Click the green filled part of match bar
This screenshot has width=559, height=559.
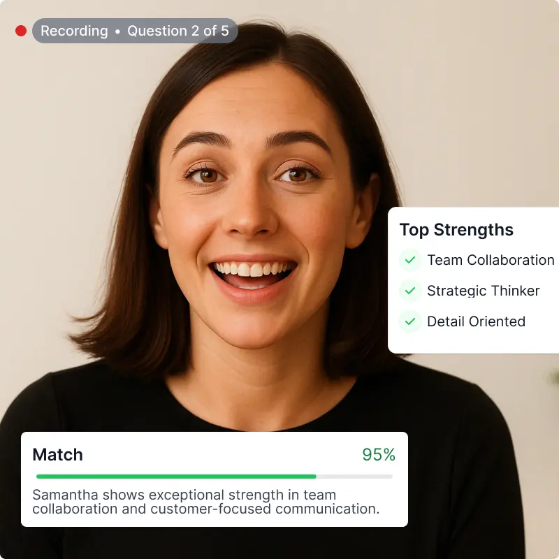point(176,477)
